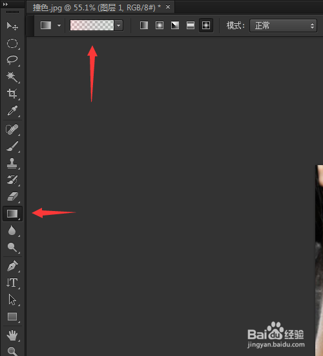Choose Radial Gradient style

pyautogui.click(x=160, y=25)
